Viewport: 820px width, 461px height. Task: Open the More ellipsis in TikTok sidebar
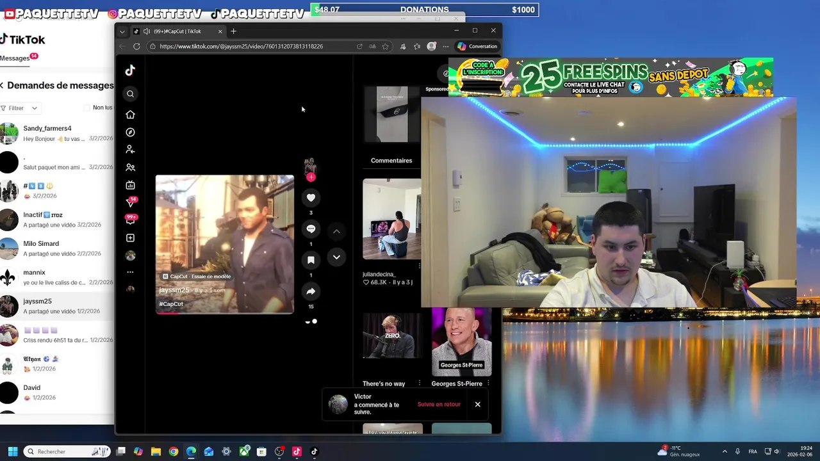tap(130, 272)
